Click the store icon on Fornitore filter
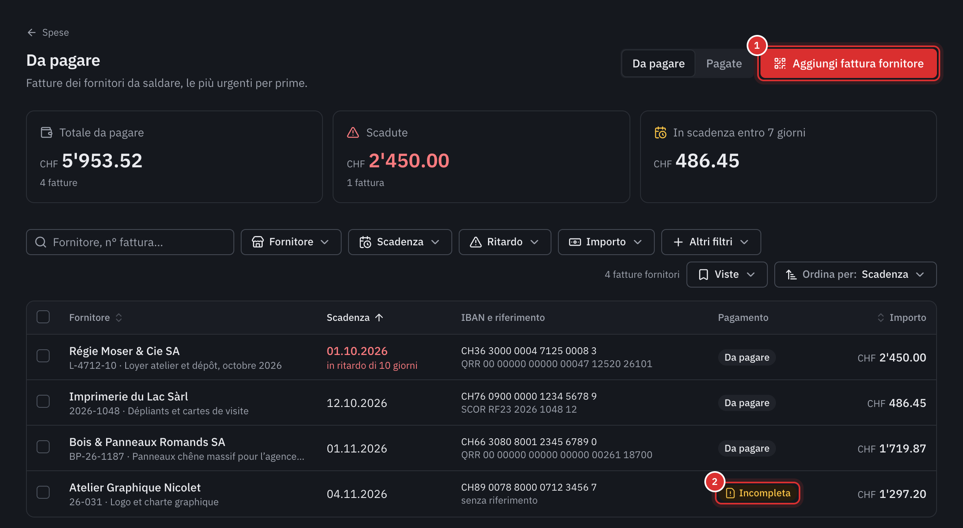The image size is (963, 528). click(258, 242)
